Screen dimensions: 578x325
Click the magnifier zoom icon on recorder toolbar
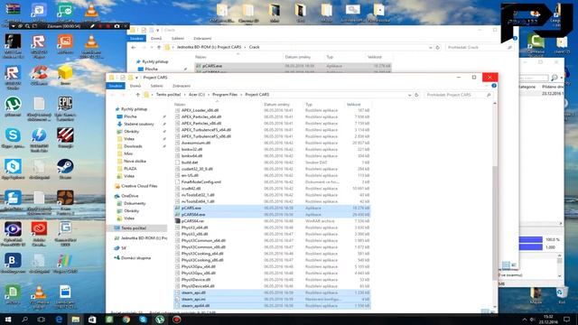27,26
